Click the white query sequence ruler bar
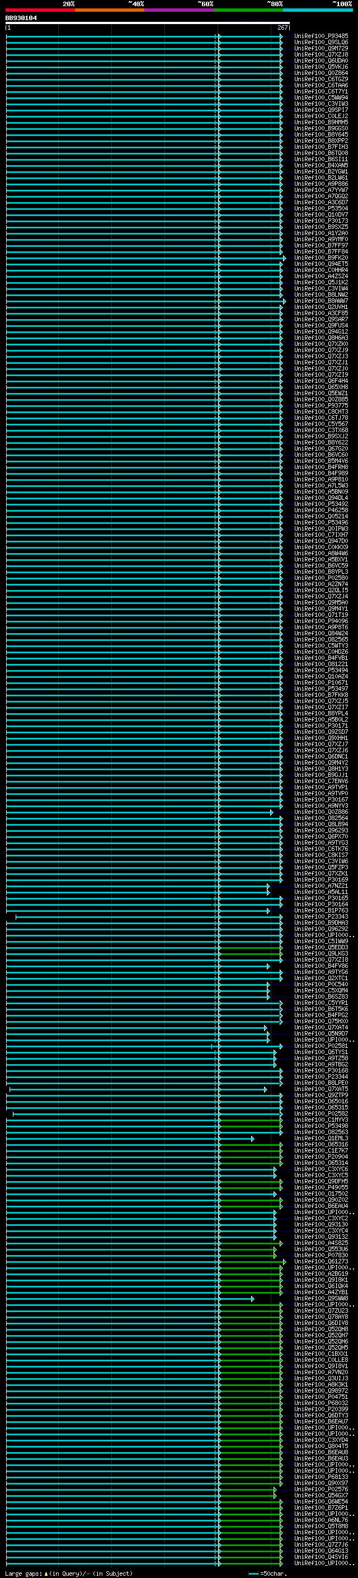The image size is (358, 1578). pyautogui.click(x=148, y=22)
